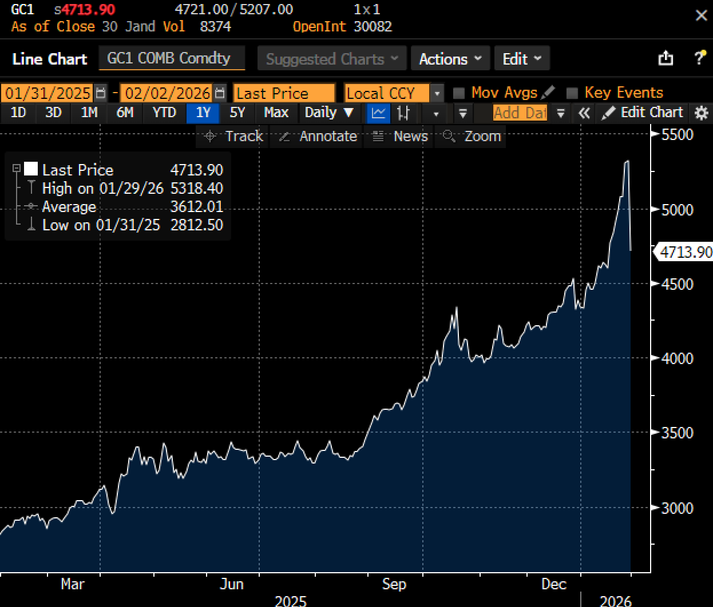The width and height of the screenshot is (713, 607).
Task: Open the help question mark icon
Action: coord(699,58)
